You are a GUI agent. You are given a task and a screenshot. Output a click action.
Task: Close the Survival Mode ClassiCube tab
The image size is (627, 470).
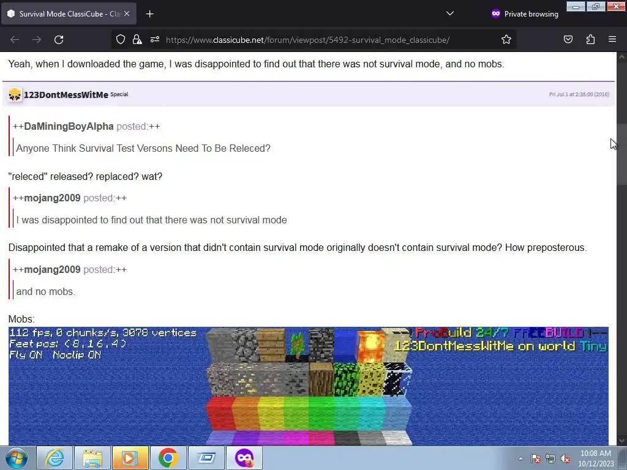[127, 13]
